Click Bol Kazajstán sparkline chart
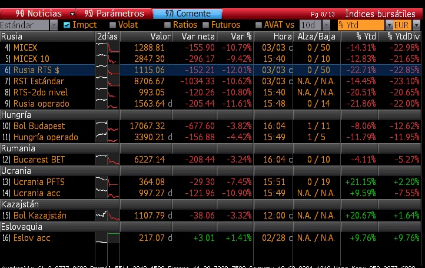The width and height of the screenshot is (425, 268). tap(107, 216)
